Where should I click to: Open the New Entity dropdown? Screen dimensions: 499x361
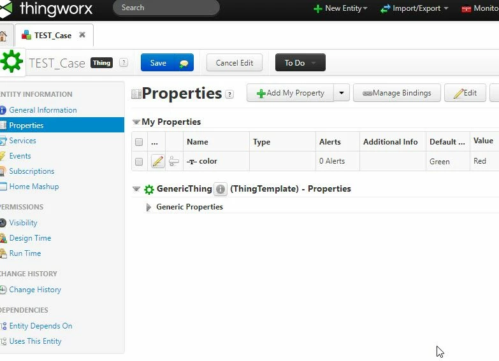340,8
